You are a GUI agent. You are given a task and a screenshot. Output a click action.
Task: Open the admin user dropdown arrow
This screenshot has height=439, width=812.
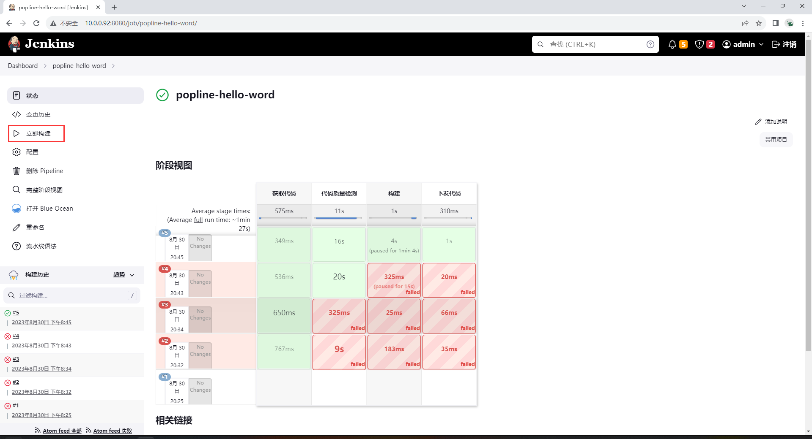coord(761,44)
